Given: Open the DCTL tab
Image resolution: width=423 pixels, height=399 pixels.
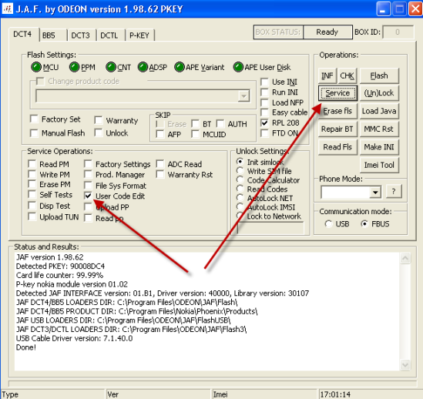Looking at the screenshot, I should pos(111,35).
